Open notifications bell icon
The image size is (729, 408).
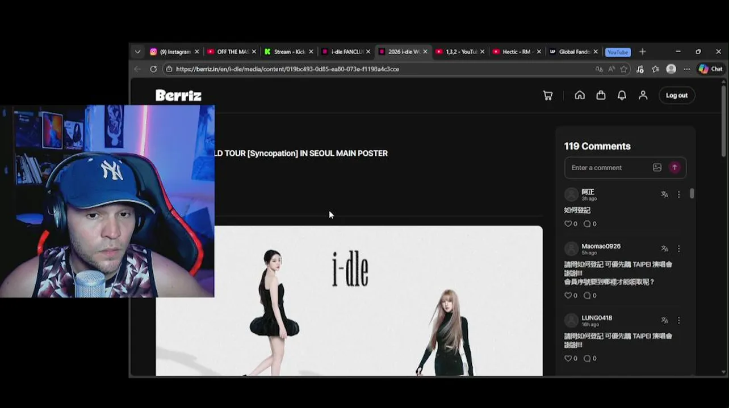pyautogui.click(x=622, y=95)
